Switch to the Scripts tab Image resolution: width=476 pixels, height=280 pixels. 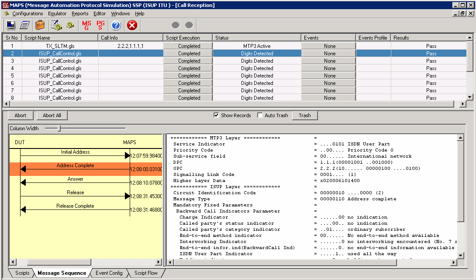pos(22,273)
